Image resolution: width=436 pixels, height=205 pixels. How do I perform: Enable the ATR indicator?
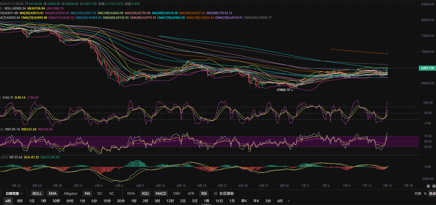tap(191, 193)
